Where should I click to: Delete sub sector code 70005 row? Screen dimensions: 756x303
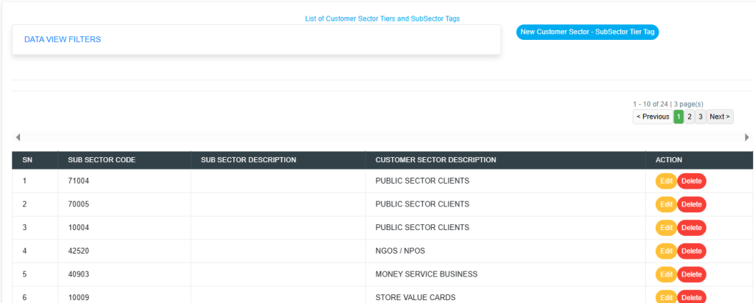(x=691, y=204)
